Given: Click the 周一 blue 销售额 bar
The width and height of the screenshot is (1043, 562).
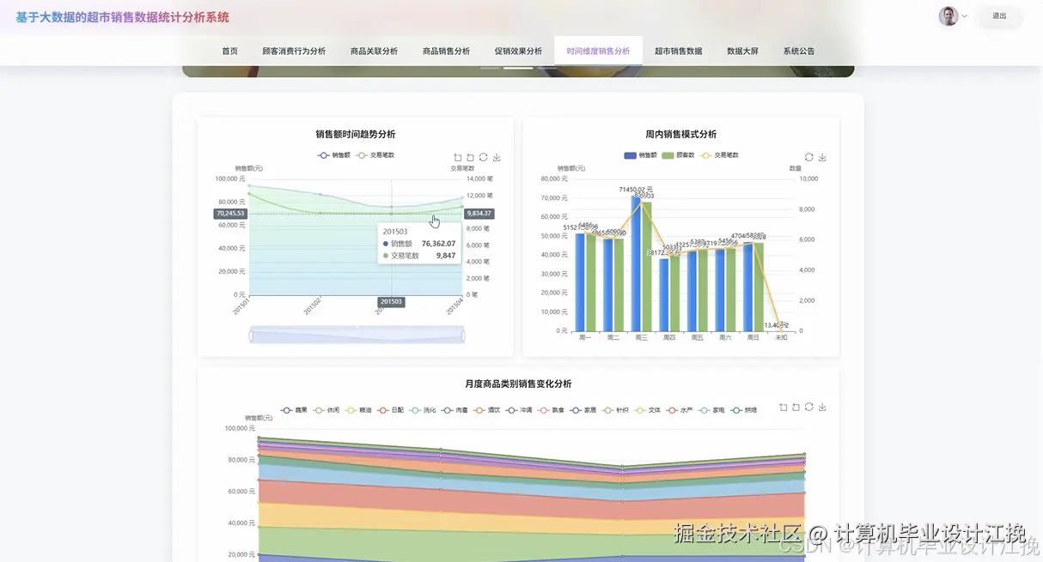Looking at the screenshot, I should pyautogui.click(x=580, y=282).
